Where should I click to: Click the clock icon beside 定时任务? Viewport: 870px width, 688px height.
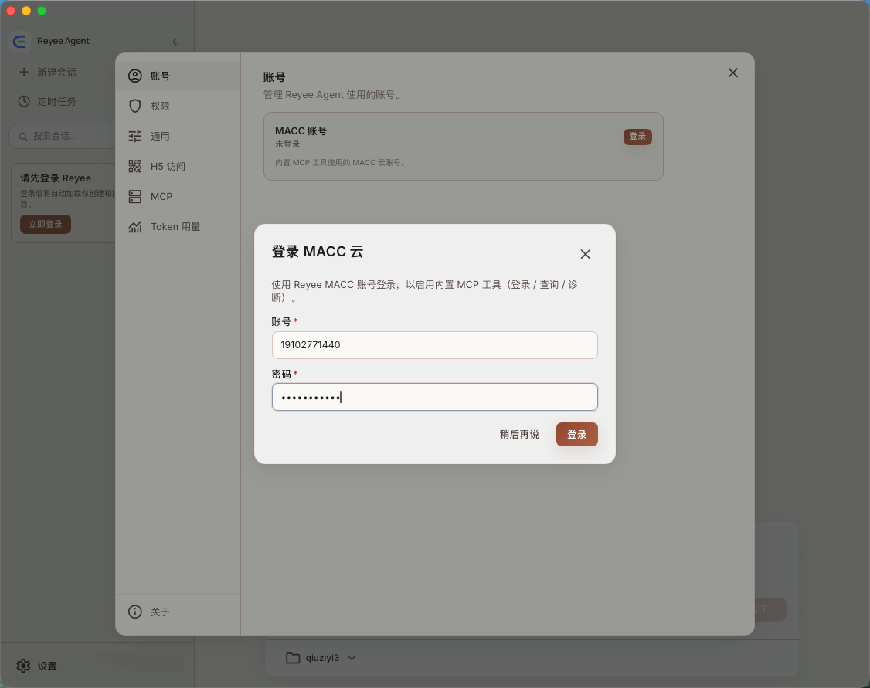tap(24, 101)
